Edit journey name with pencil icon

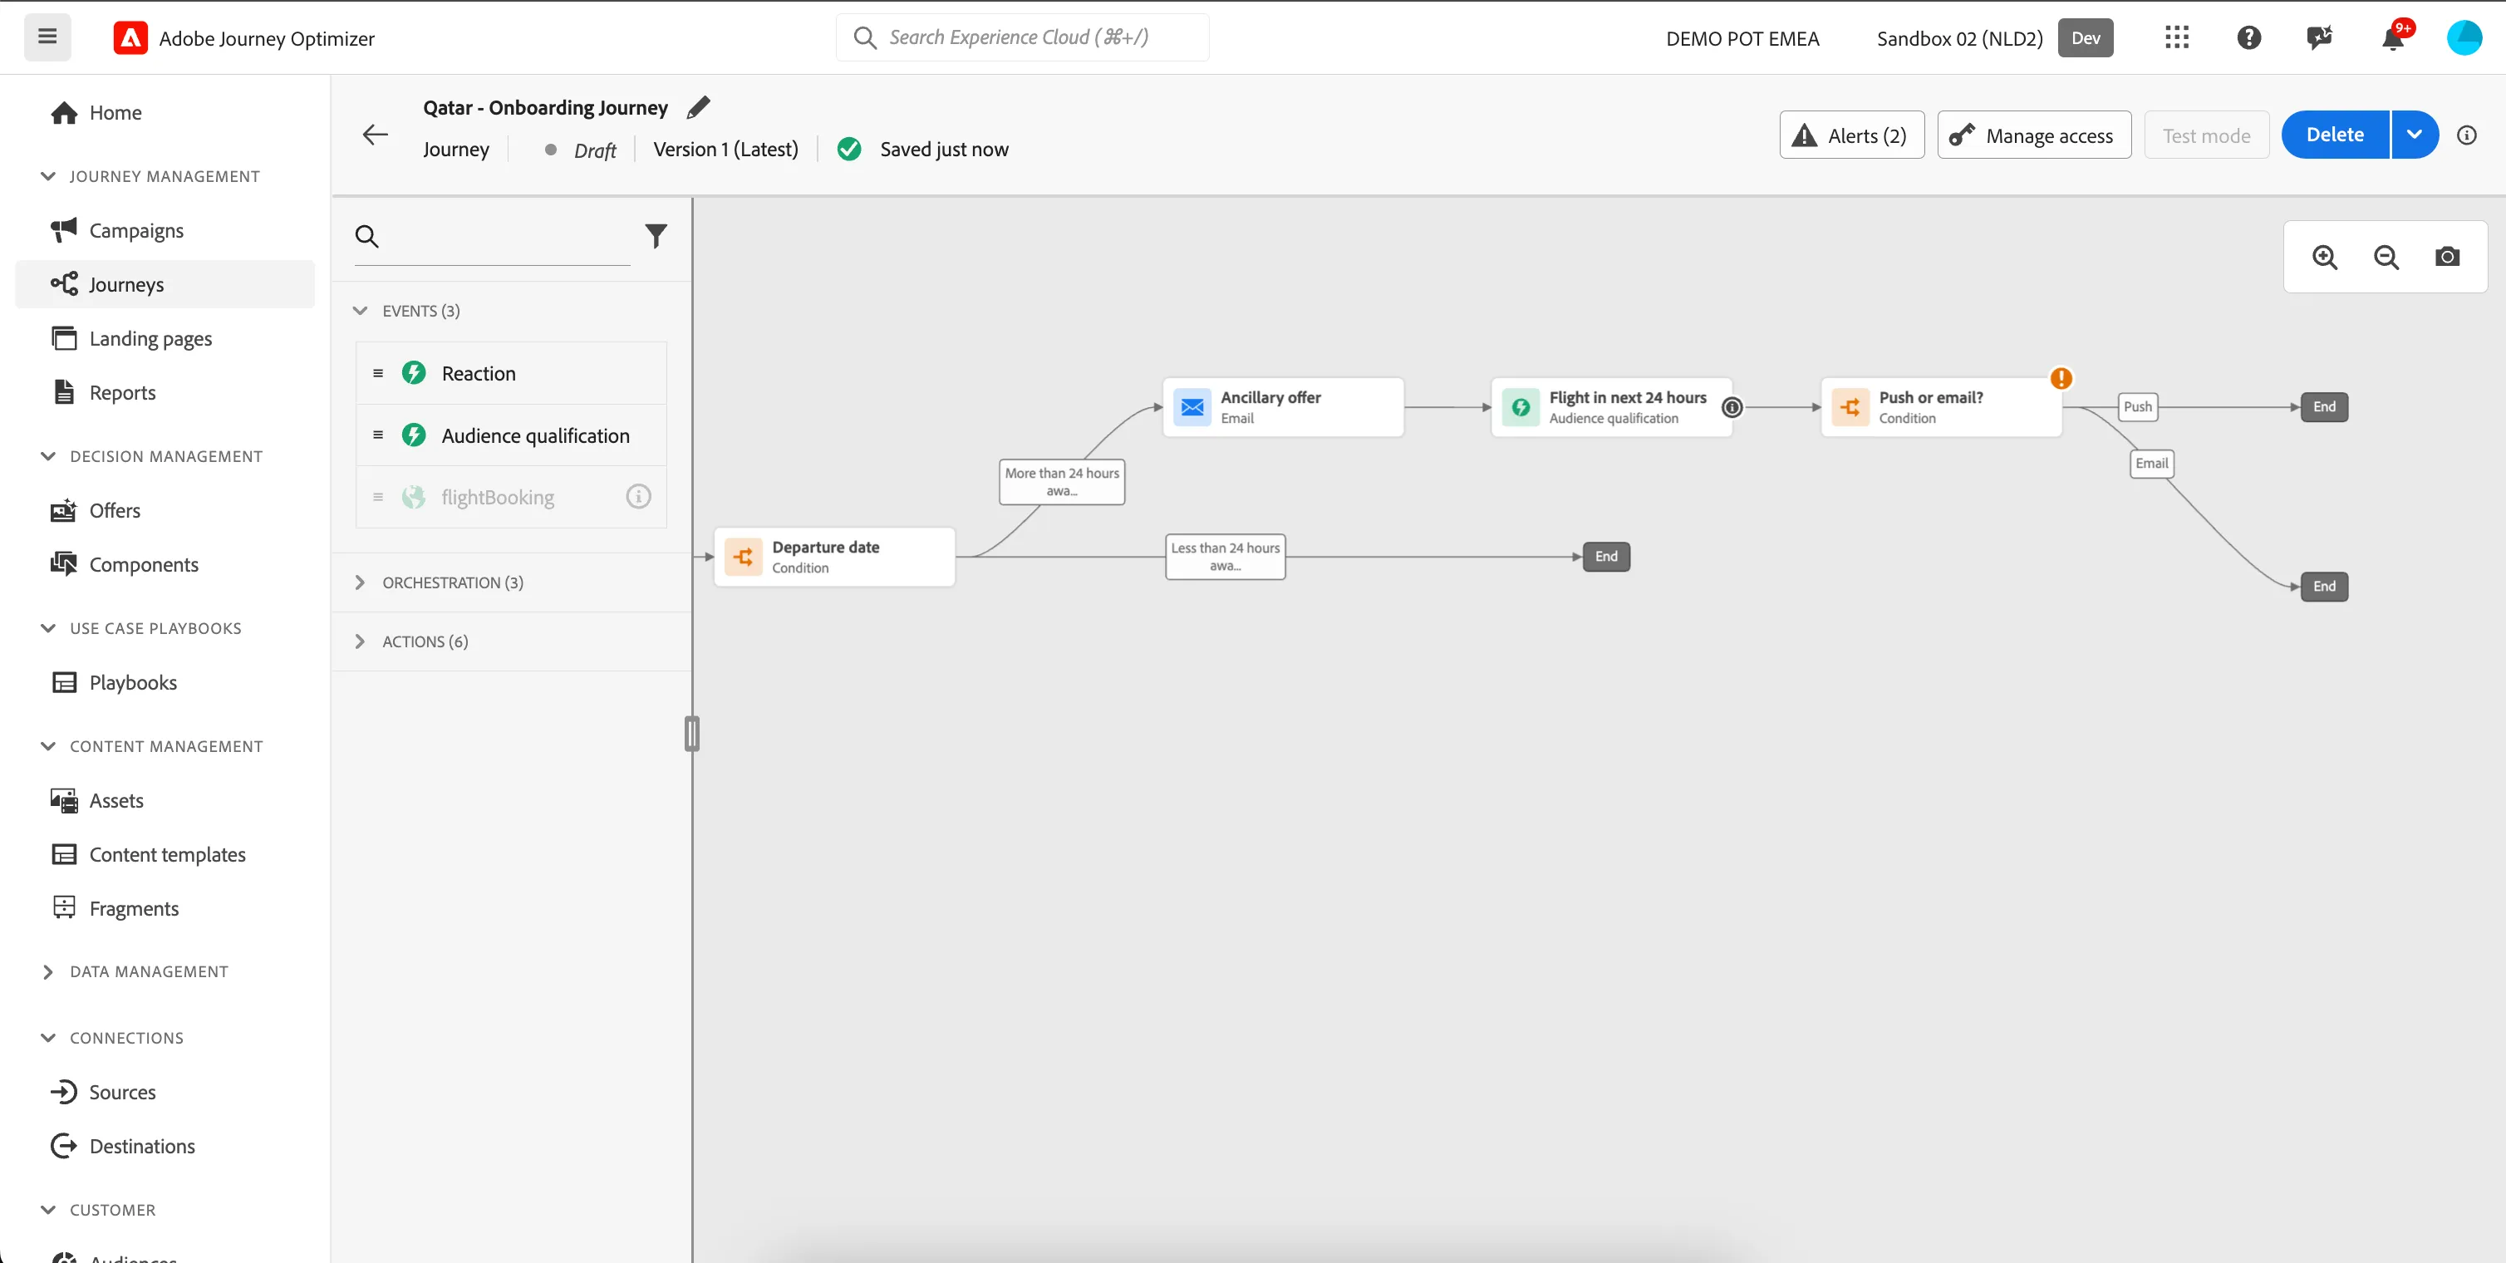pos(699,107)
